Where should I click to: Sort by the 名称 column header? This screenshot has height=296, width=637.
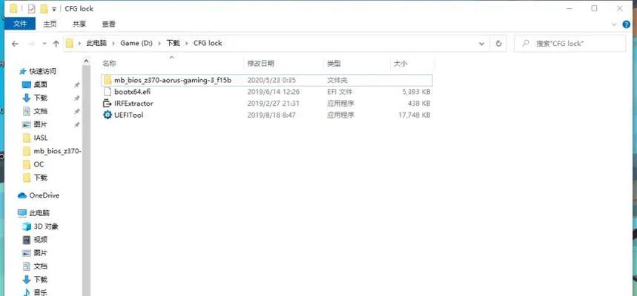coord(109,64)
